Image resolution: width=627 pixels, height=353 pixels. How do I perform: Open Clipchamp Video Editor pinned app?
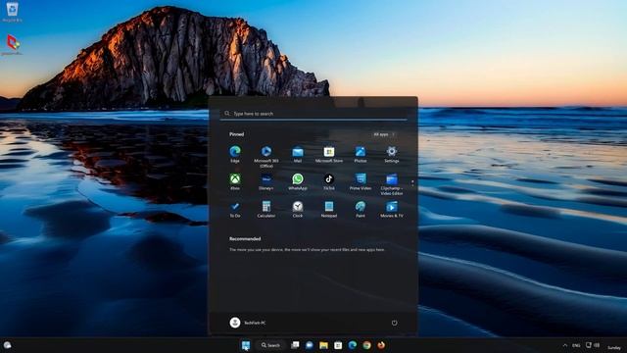tap(392, 184)
